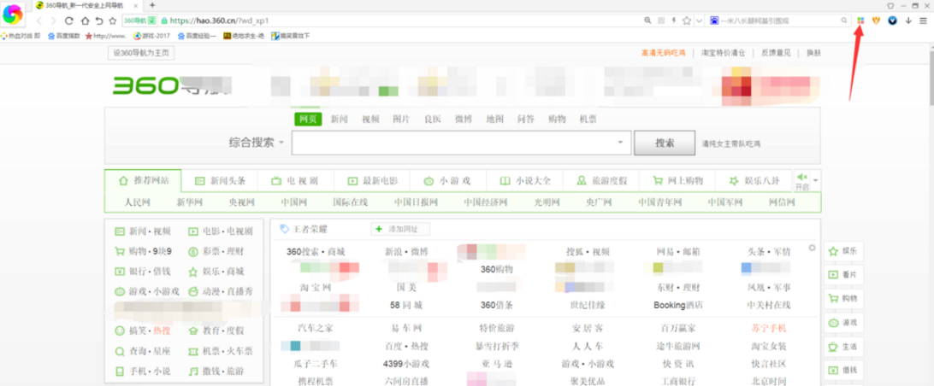Screen dimensions: 934x386
Task: Open the home page via the house icon
Action: tap(84, 20)
